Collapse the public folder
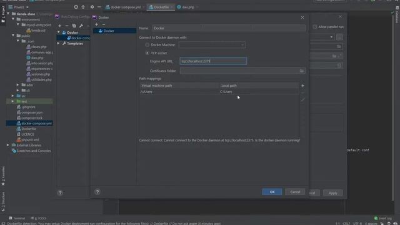This screenshot has width=400, height=225. click(x=13, y=36)
